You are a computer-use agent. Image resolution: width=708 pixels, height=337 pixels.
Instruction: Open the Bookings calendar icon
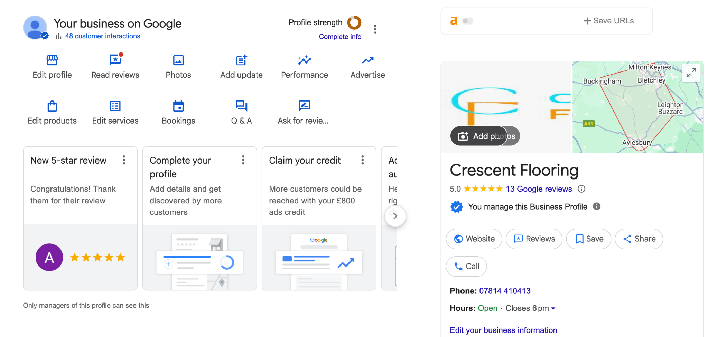point(178,106)
